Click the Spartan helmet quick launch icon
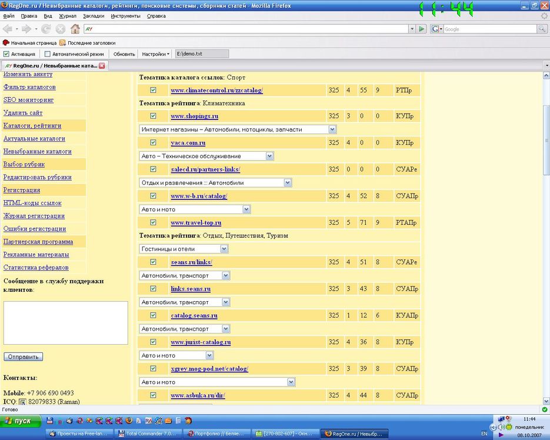Viewport: 550px width, 440px height. coord(188,421)
